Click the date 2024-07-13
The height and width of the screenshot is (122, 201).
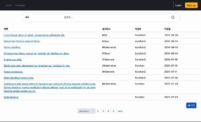[x=171, y=66]
